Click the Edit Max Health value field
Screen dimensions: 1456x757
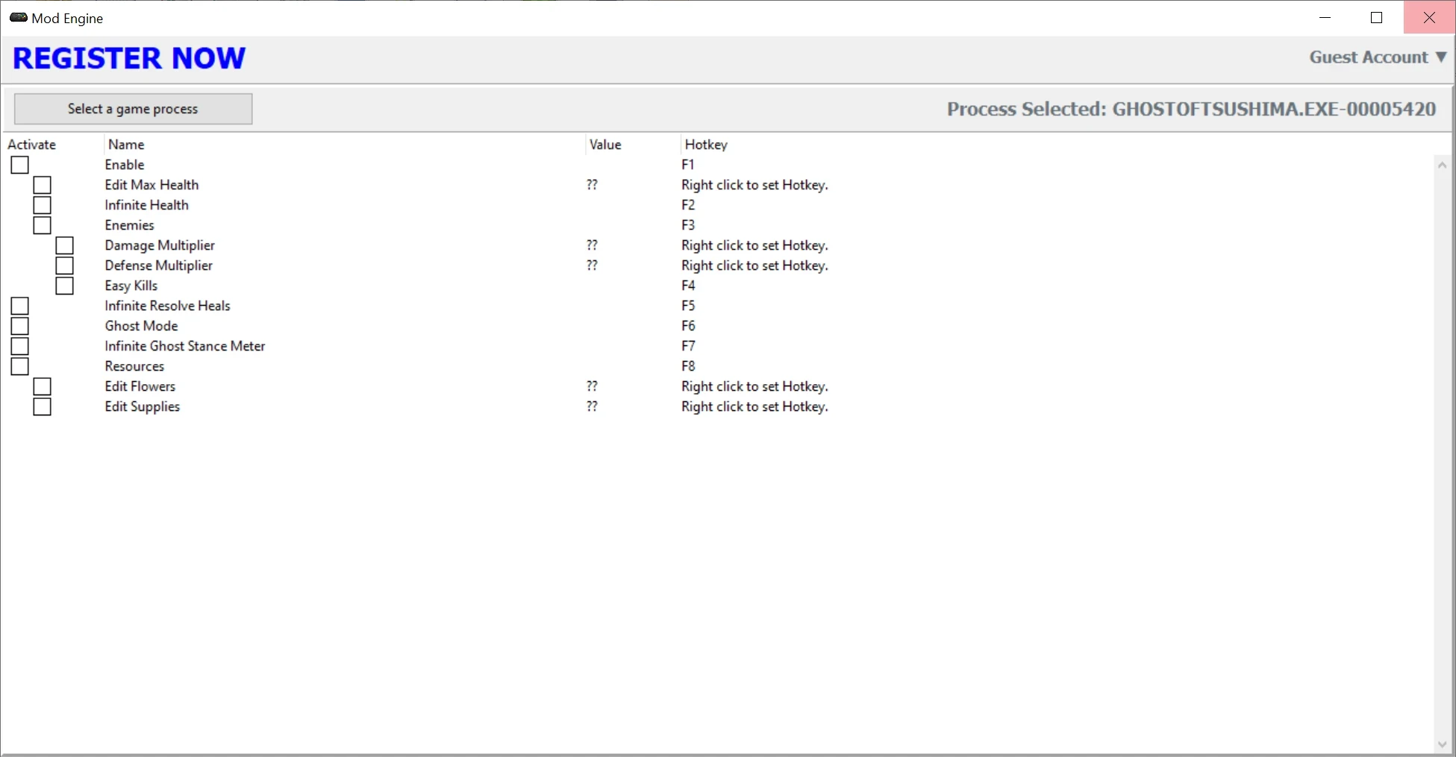[592, 185]
